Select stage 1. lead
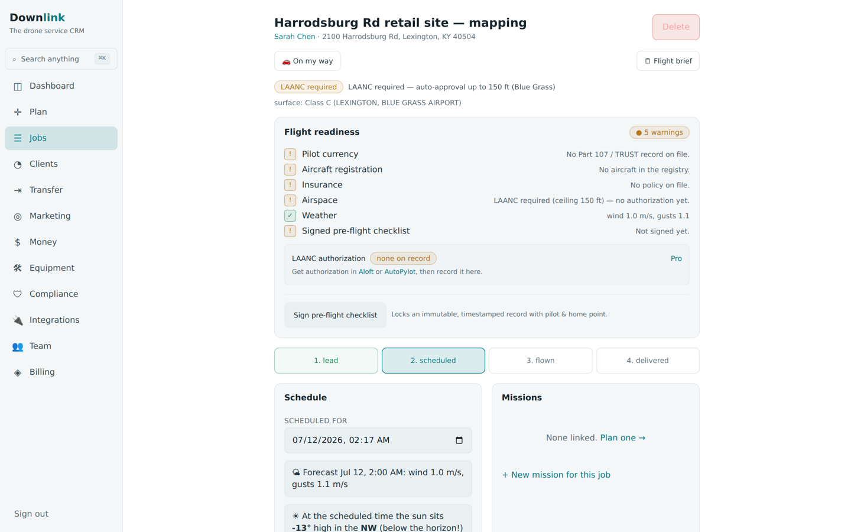The height and width of the screenshot is (532, 851). point(326,361)
